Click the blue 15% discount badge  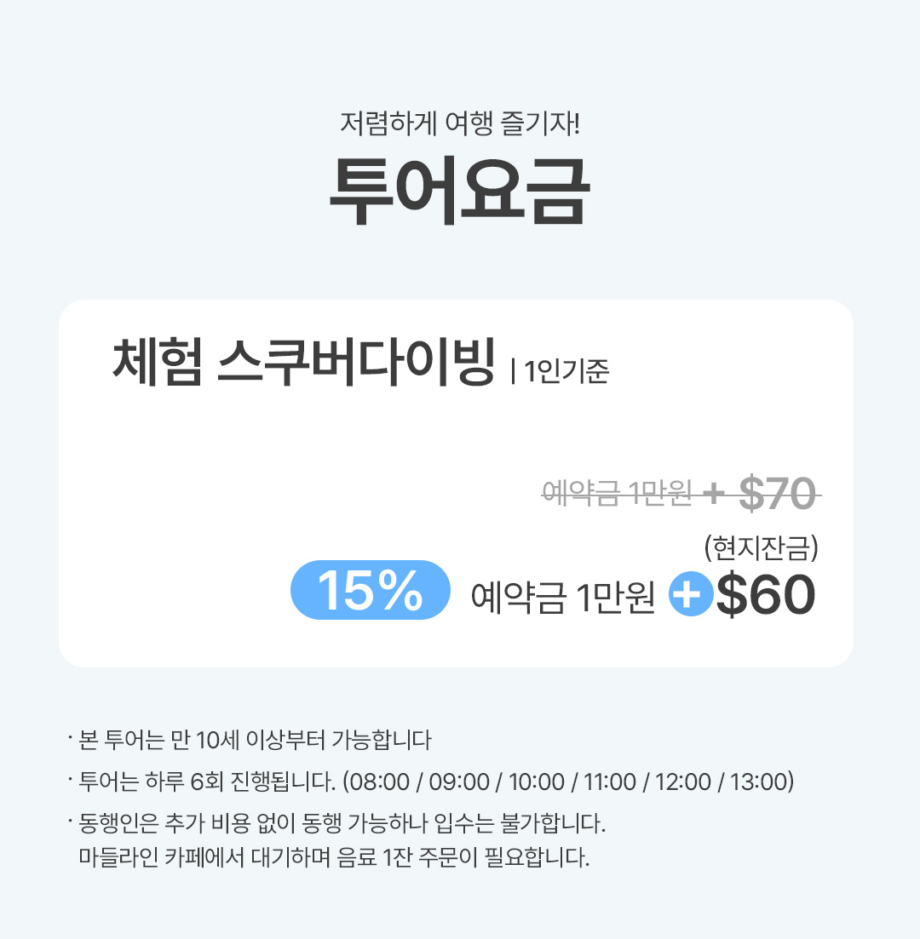(370, 589)
